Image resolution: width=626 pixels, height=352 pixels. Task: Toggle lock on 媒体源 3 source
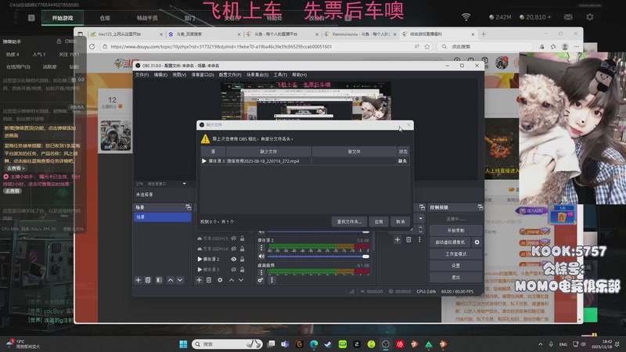pos(242,270)
